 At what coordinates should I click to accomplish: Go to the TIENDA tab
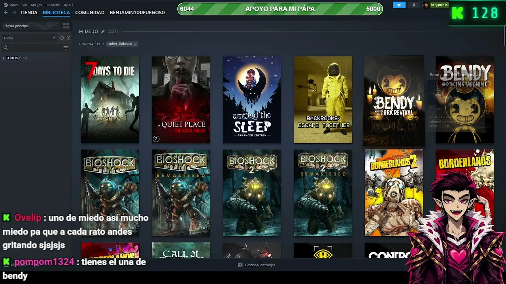tap(29, 13)
